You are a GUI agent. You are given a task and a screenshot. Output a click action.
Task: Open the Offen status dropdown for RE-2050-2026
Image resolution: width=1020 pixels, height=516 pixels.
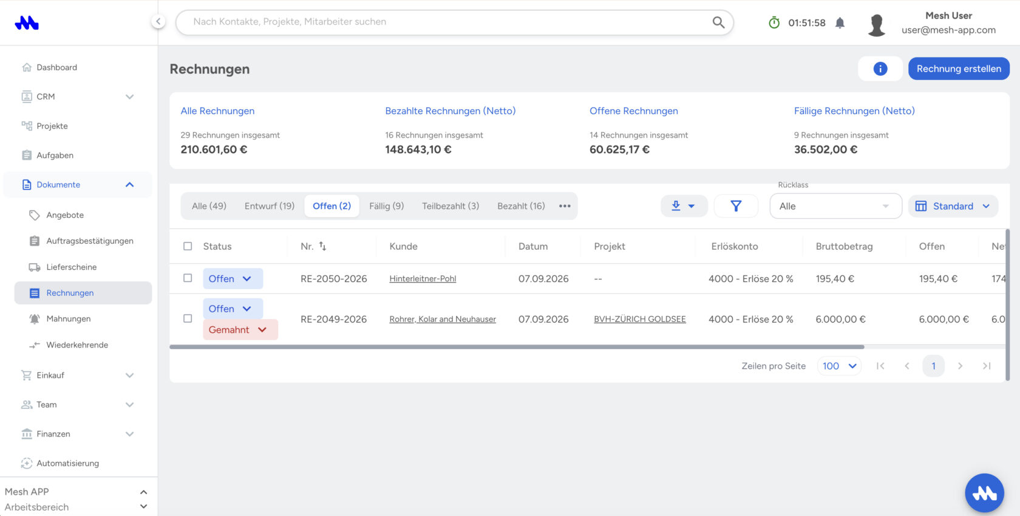[233, 278]
